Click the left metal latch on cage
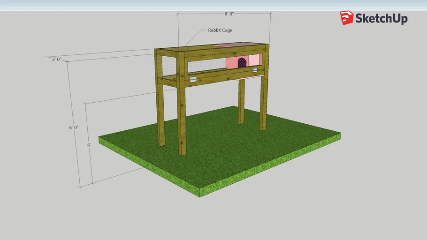This screenshot has width=427, height=240. click(x=193, y=80)
